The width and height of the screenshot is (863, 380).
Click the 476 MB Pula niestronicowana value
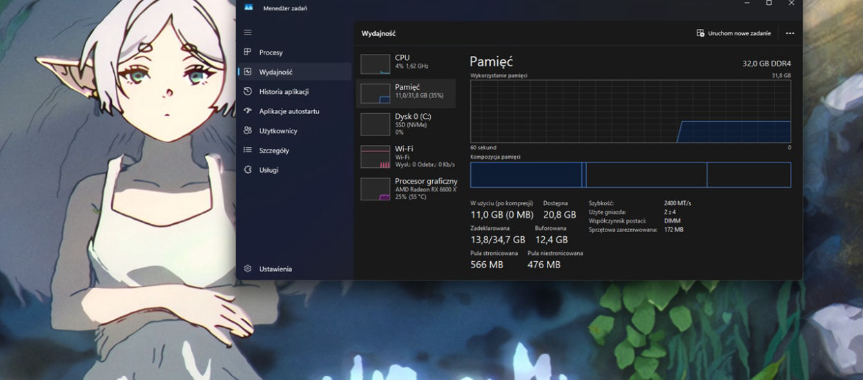(544, 265)
